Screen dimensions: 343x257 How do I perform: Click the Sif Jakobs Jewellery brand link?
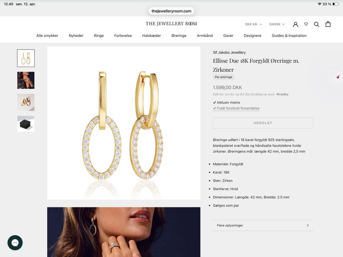tap(229, 52)
